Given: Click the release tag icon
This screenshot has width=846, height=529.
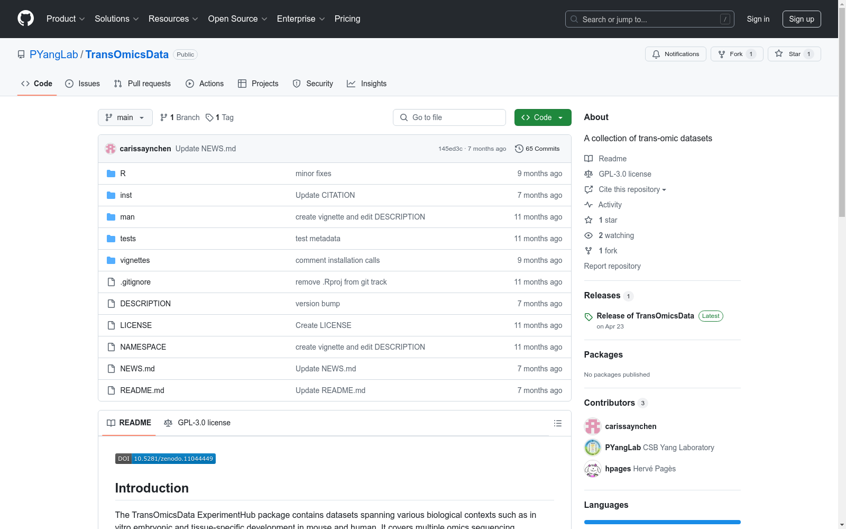Looking at the screenshot, I should (x=588, y=317).
